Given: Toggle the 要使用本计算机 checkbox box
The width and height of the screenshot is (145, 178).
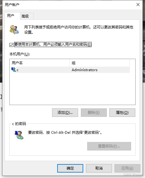Looking at the screenshot, I should 12,45.
